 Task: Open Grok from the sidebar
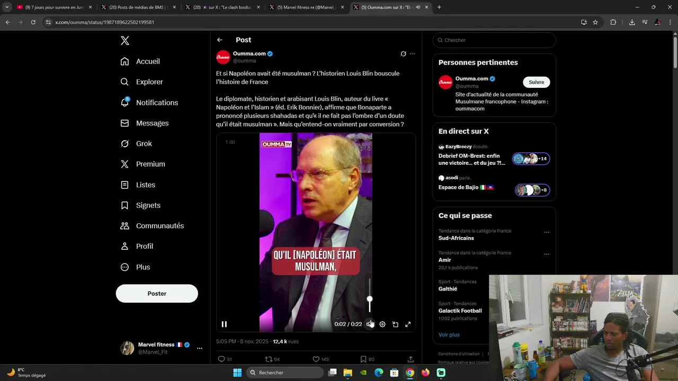(x=136, y=143)
